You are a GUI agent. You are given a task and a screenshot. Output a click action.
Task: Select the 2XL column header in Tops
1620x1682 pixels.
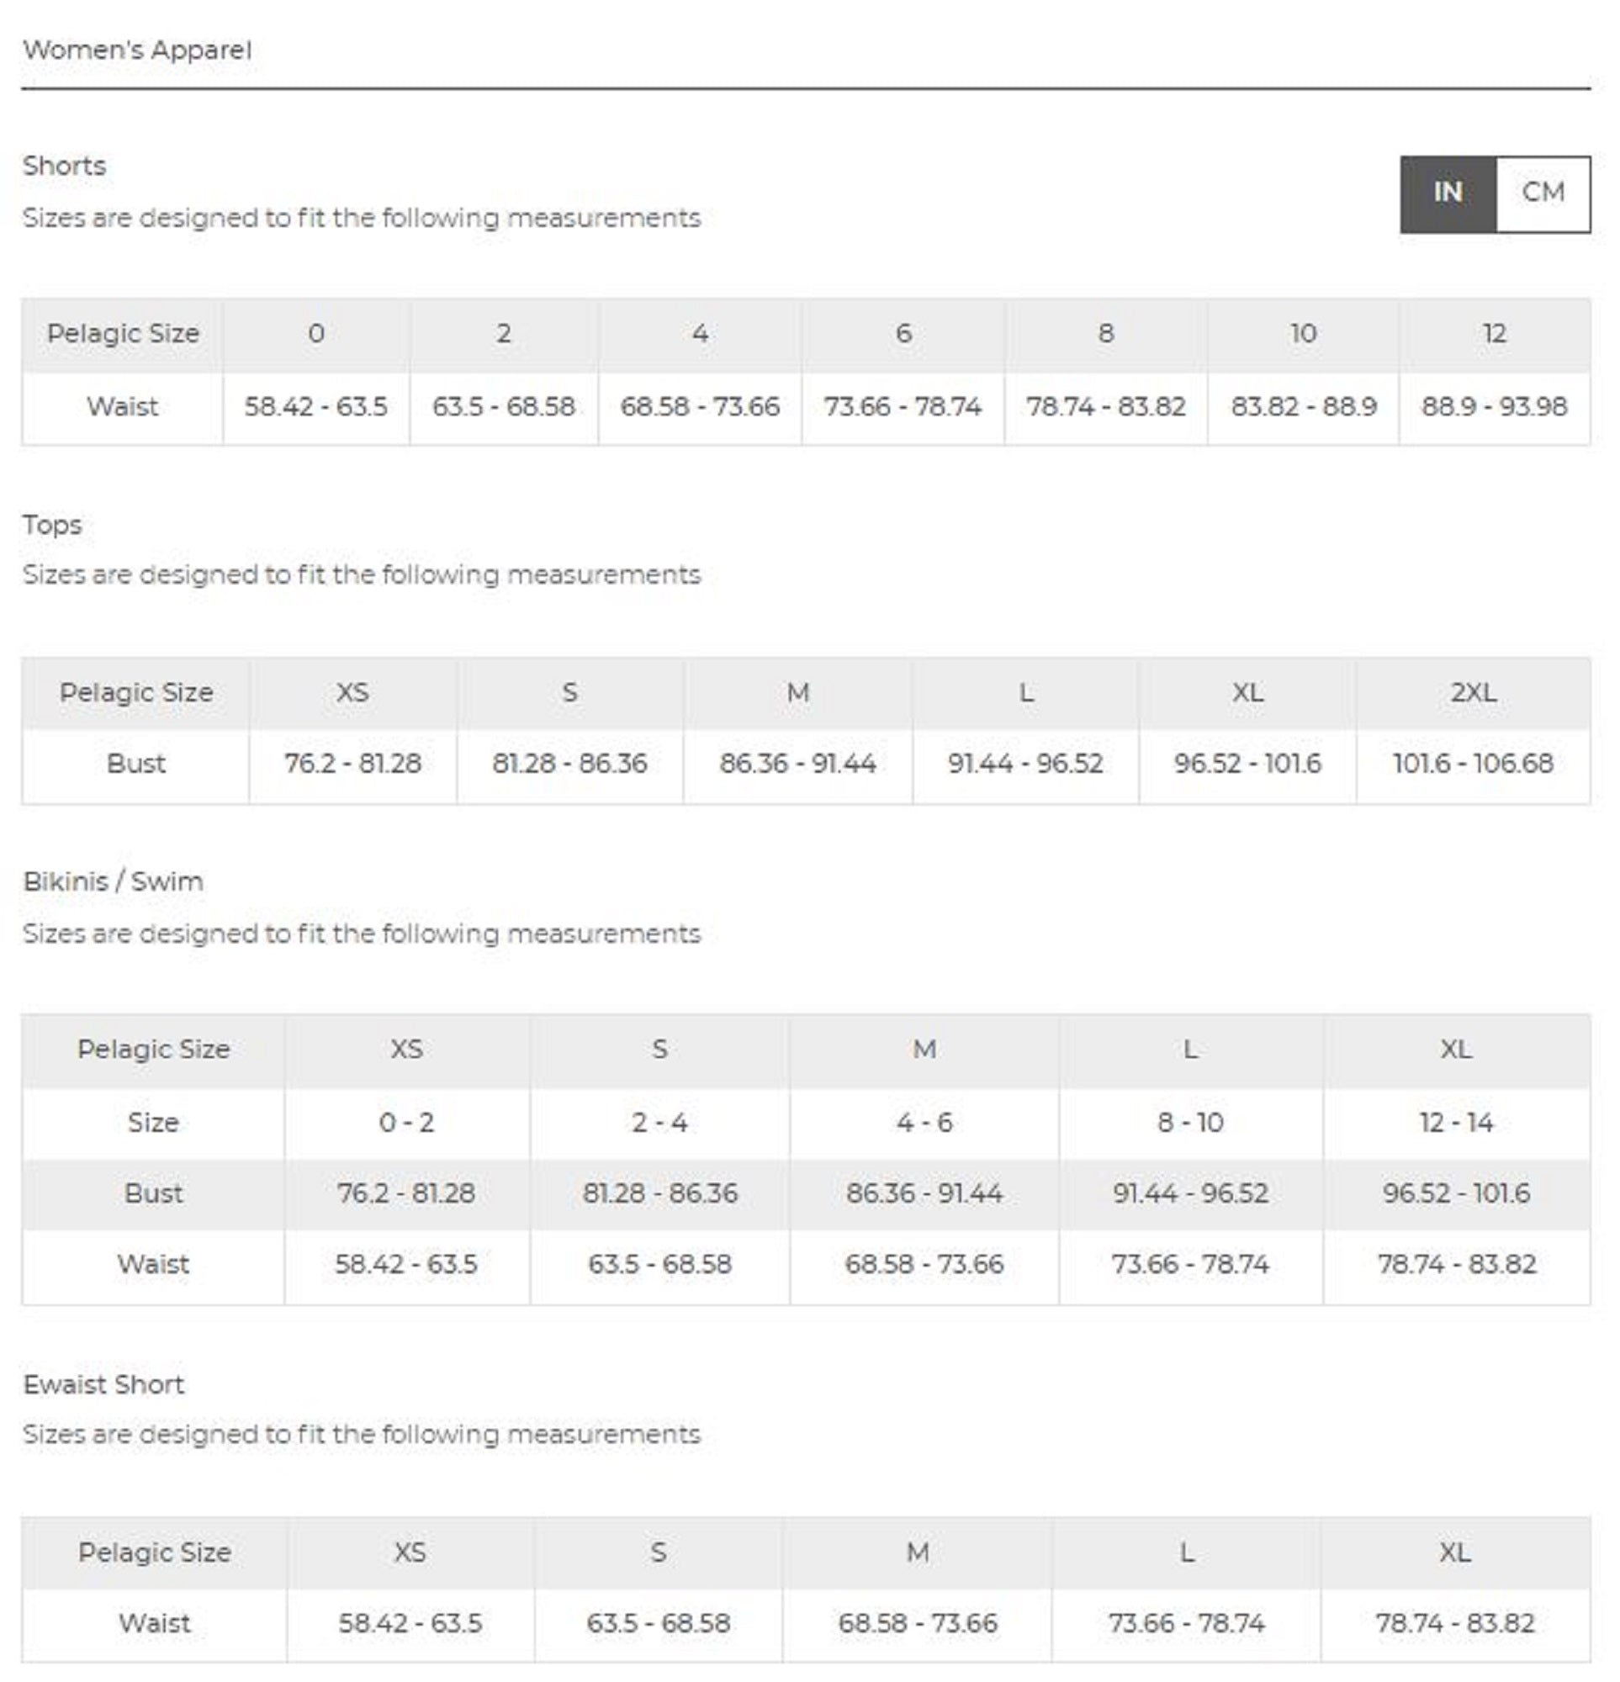coord(1473,692)
